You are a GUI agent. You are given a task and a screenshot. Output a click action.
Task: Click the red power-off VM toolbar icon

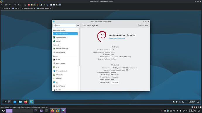29,5
